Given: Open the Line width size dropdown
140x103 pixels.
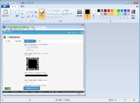Looking at the screenshot, I should (x=79, y=14).
